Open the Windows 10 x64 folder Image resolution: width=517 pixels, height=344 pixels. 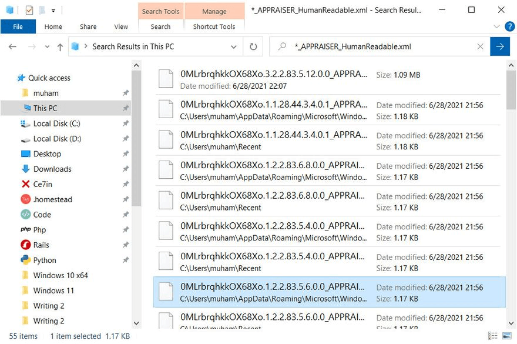[61, 275]
